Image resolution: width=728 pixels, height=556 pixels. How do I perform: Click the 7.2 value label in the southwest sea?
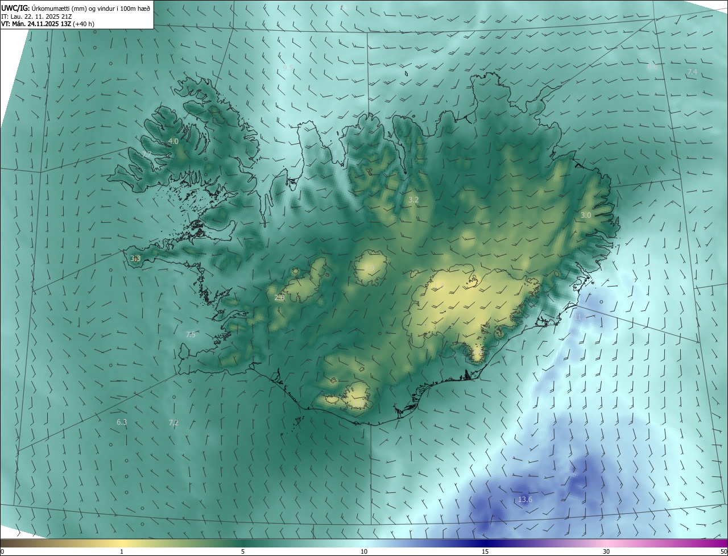point(173,422)
